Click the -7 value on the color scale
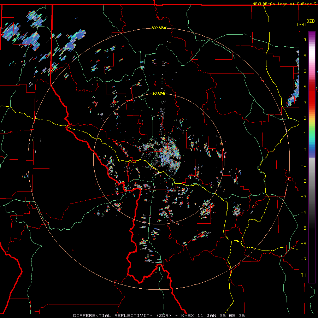The image size is (318, 318). [x=304, y=259]
